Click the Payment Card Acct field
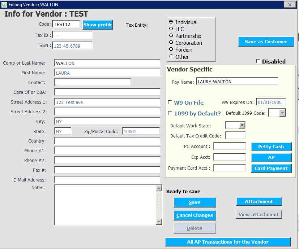Viewport: 299px width, 249px height. click(229, 168)
